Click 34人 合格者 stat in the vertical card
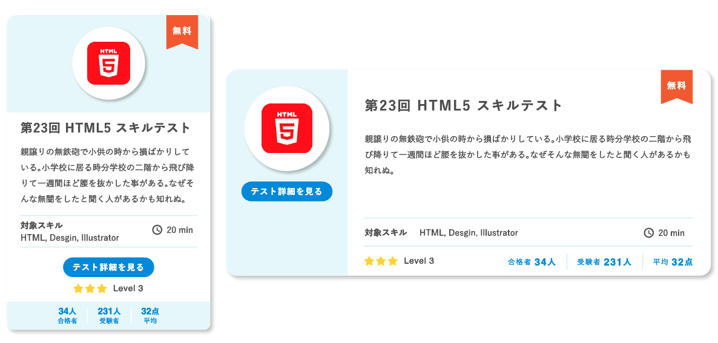Viewport: 718px width, 343px height. (67, 316)
